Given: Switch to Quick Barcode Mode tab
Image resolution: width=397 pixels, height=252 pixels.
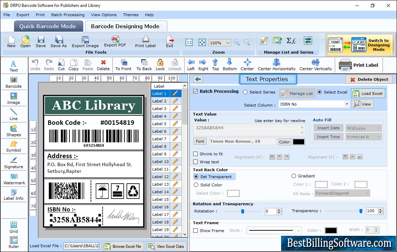Looking at the screenshot, I should pyautogui.click(x=48, y=26).
